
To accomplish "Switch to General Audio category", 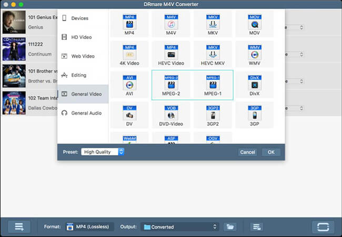I will tap(83, 113).
